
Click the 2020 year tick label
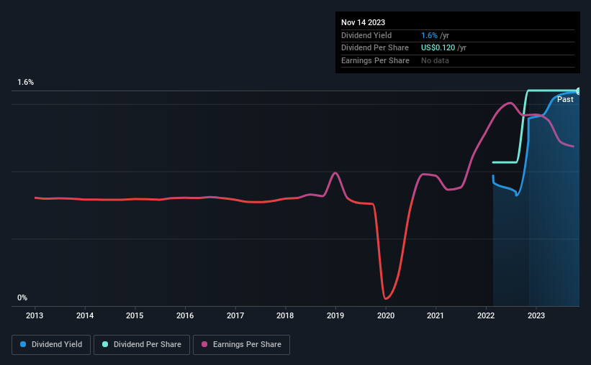[x=386, y=315]
